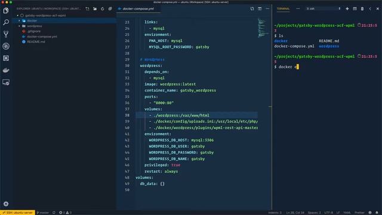Click the '8000:80' ports value

164,103
